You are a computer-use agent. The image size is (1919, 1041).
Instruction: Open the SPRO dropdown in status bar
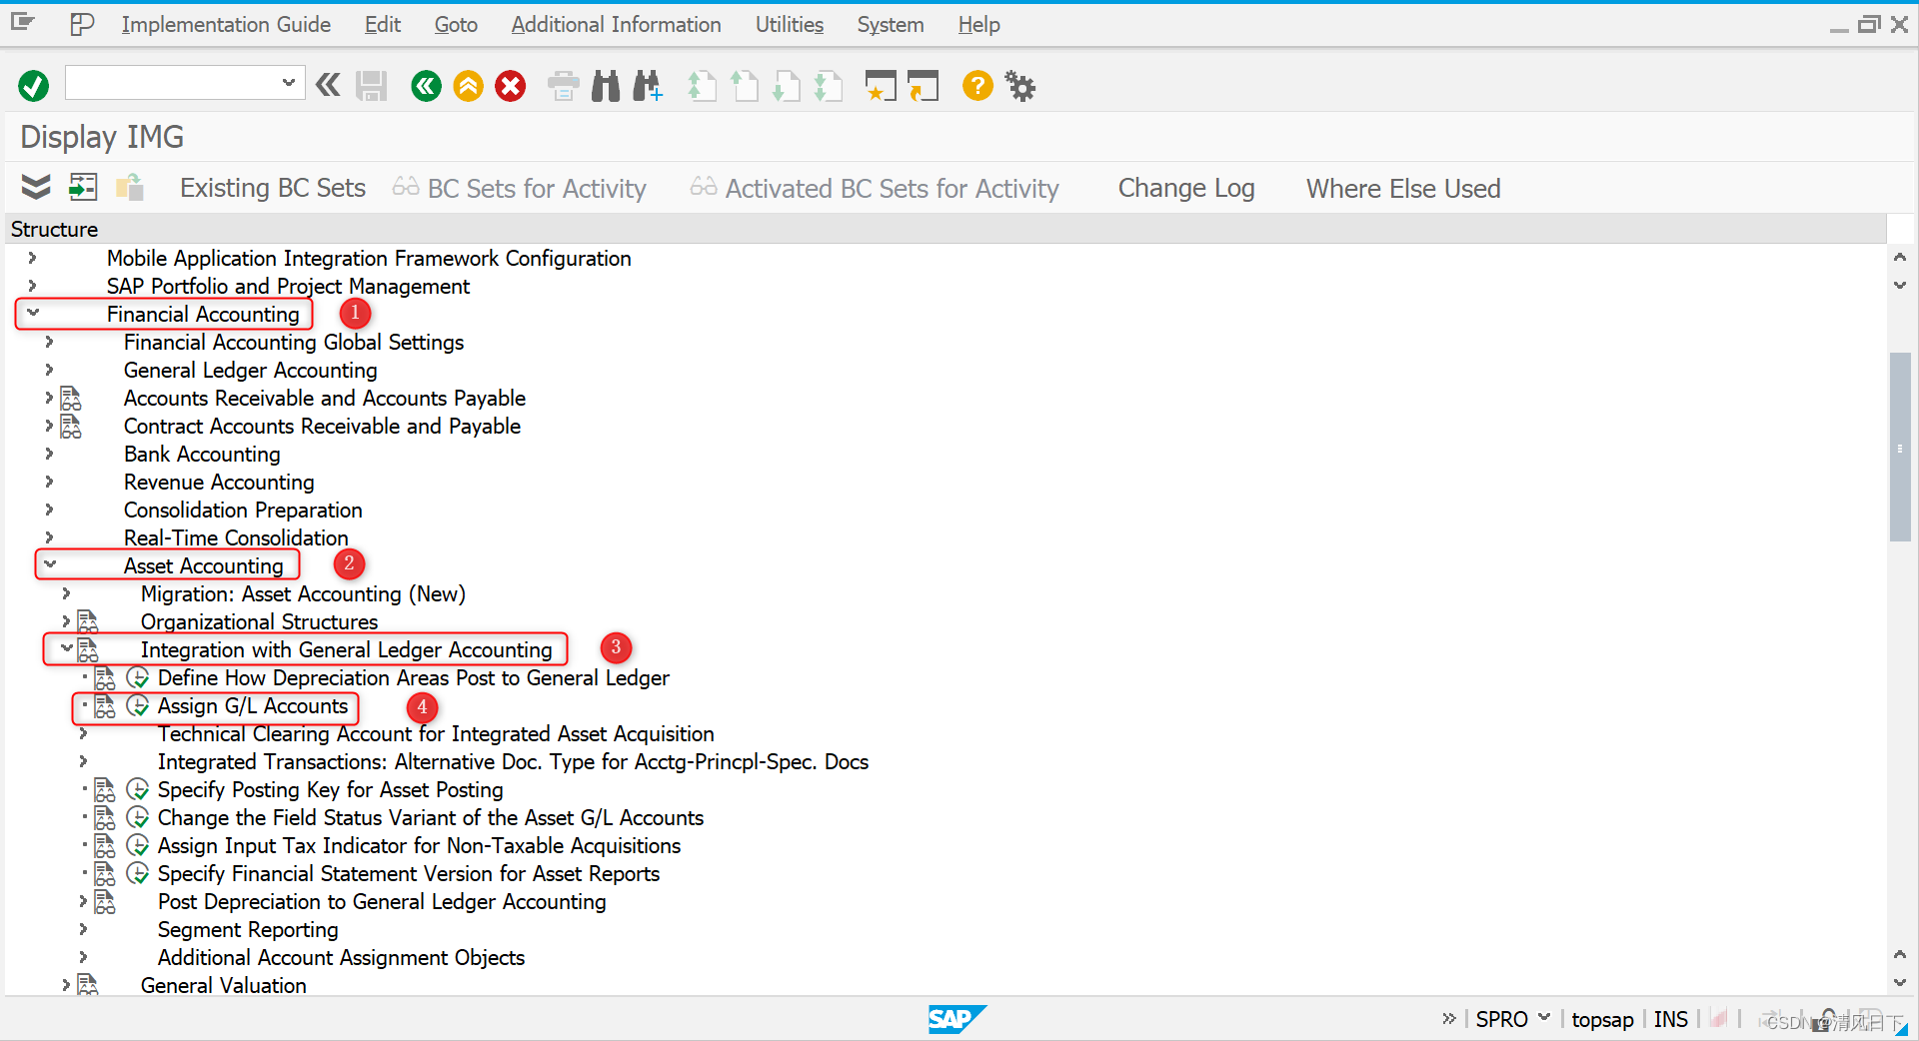point(1545,1018)
